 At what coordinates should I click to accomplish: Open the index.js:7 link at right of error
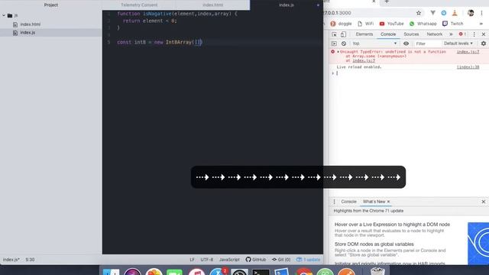(x=468, y=52)
